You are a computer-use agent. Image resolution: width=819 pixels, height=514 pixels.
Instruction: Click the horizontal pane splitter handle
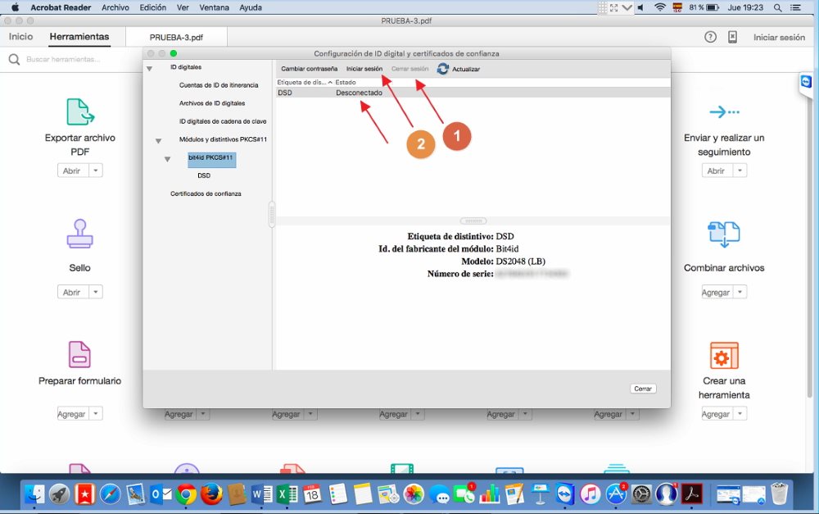tap(473, 221)
